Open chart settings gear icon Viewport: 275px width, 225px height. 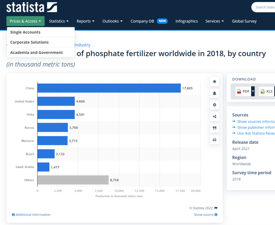point(215,105)
